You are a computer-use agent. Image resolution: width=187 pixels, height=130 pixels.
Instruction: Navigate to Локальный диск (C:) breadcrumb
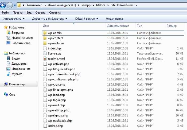[x=62, y=5]
